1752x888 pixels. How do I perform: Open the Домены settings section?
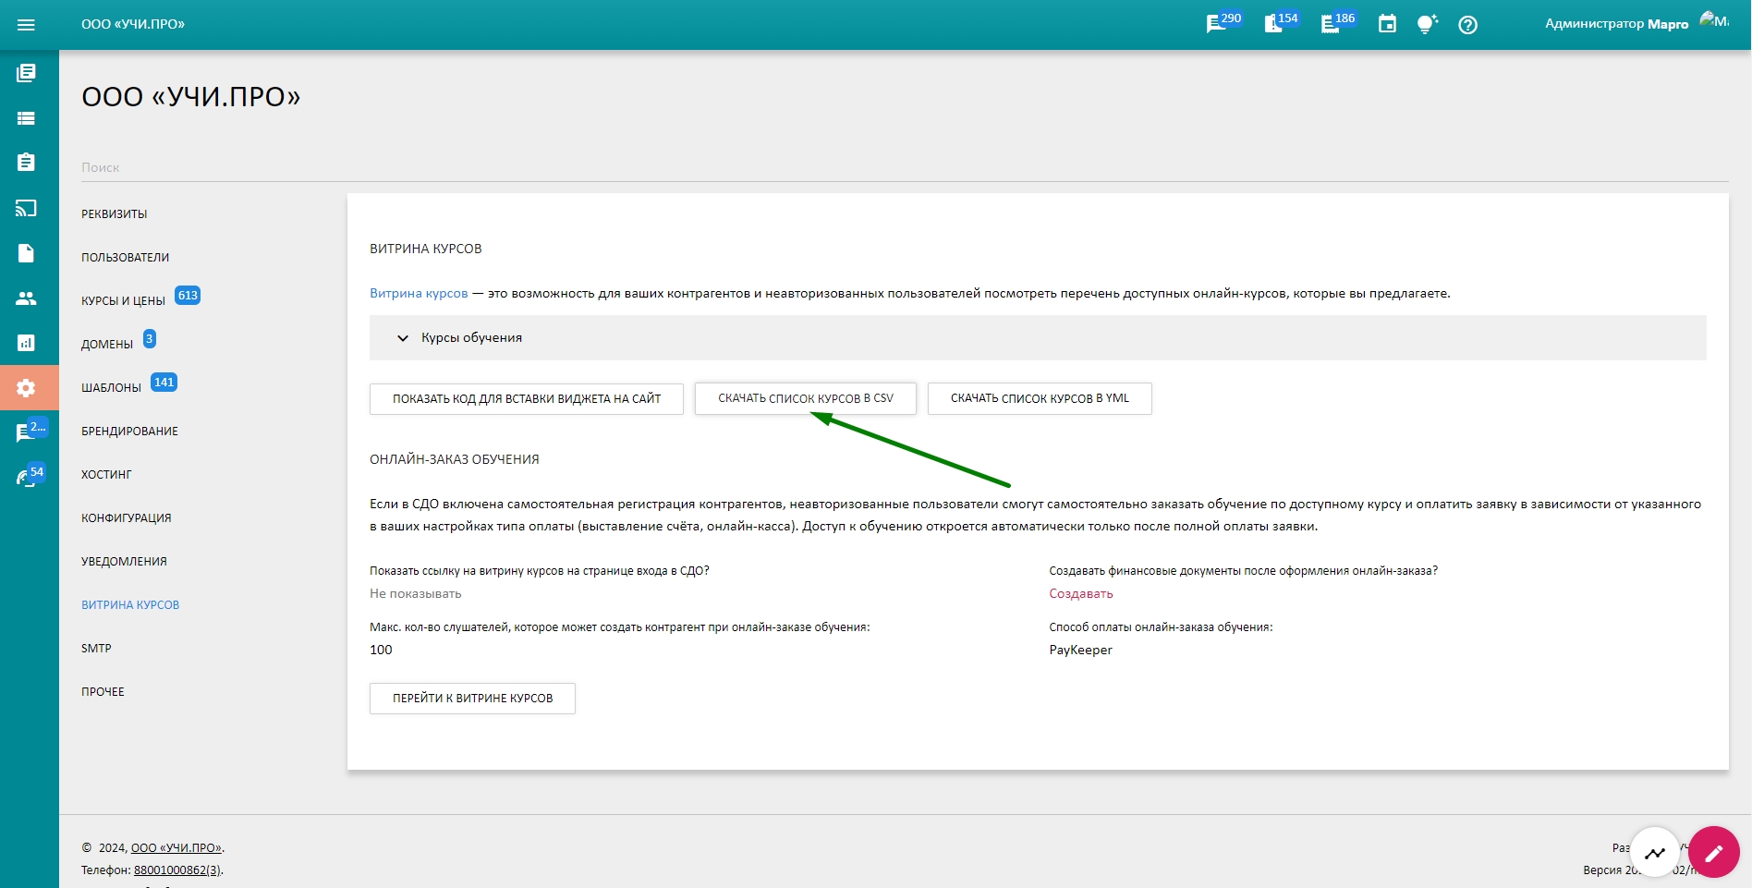click(x=107, y=344)
